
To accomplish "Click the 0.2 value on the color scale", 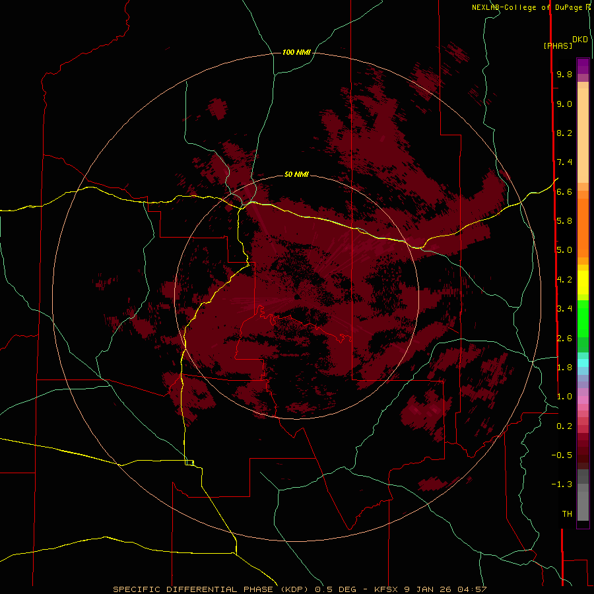I will coord(564,426).
